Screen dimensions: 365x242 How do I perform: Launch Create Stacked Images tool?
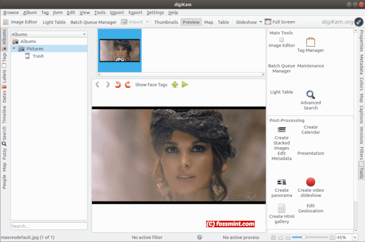(x=282, y=139)
